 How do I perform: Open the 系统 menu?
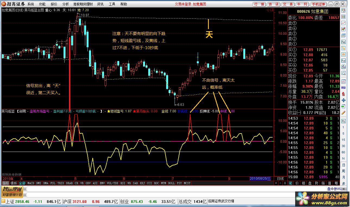[x=31, y=4]
